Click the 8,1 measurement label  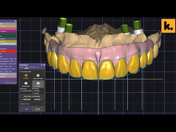[115, 44]
